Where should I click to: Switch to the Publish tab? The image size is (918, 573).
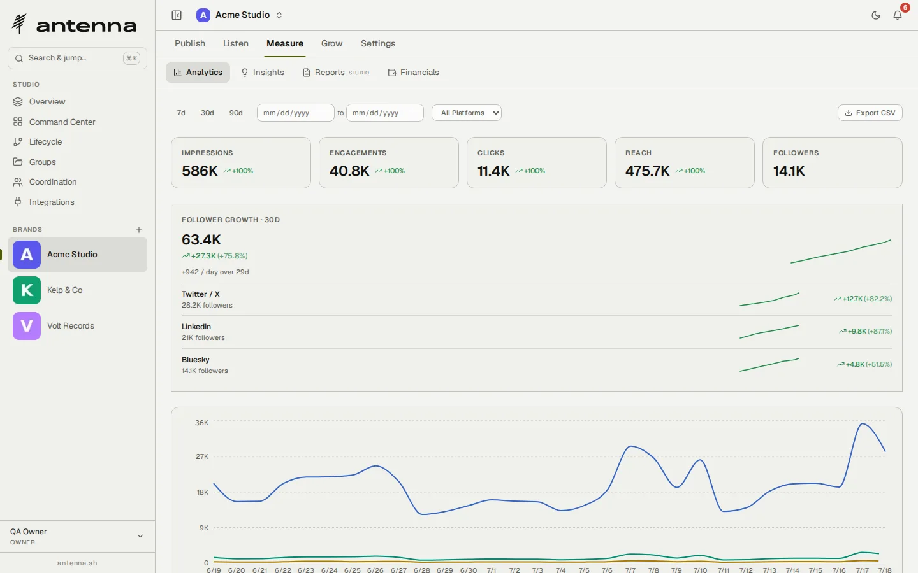pyautogui.click(x=190, y=43)
